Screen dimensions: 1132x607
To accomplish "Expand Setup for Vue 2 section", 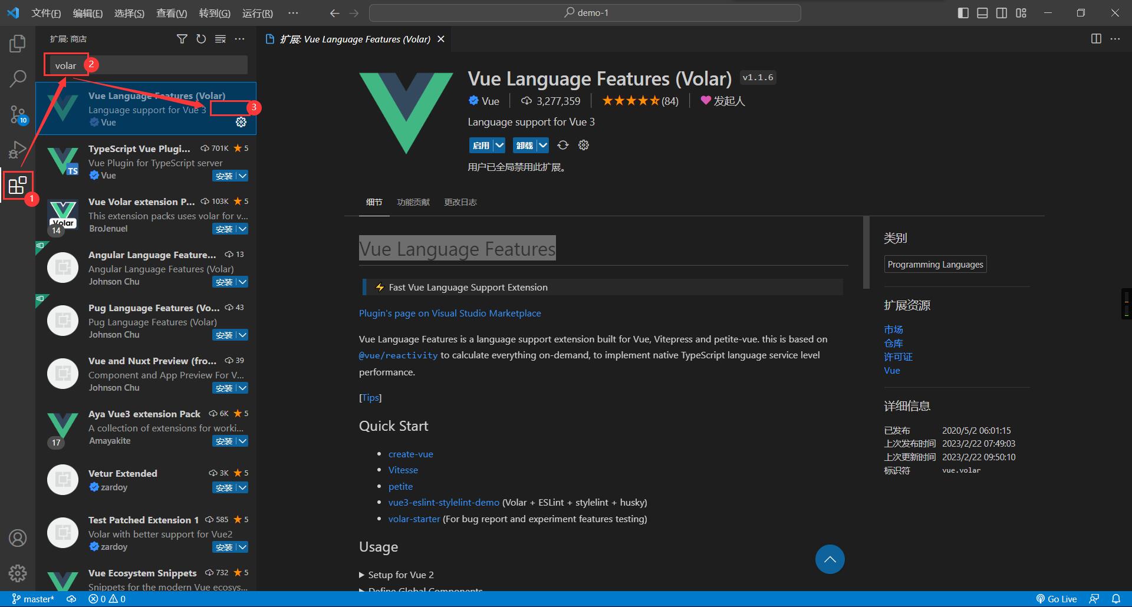I will pyautogui.click(x=396, y=575).
